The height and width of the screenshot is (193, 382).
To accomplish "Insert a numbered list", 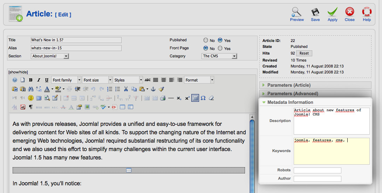I will coord(110,89).
